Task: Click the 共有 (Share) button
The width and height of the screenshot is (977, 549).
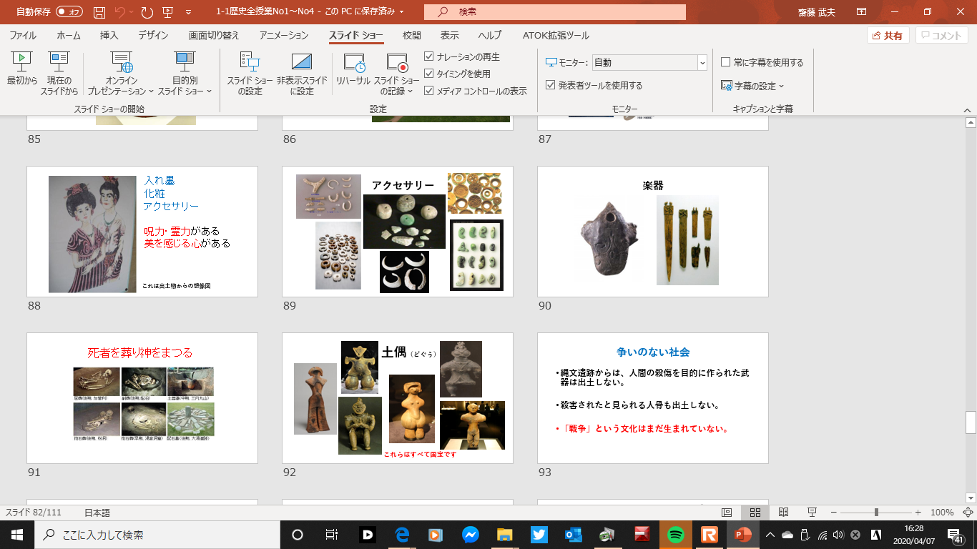Action: pos(888,36)
